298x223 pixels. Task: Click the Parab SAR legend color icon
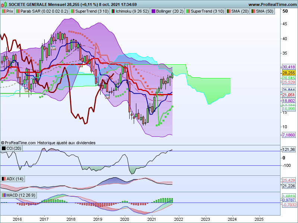pos(18,11)
